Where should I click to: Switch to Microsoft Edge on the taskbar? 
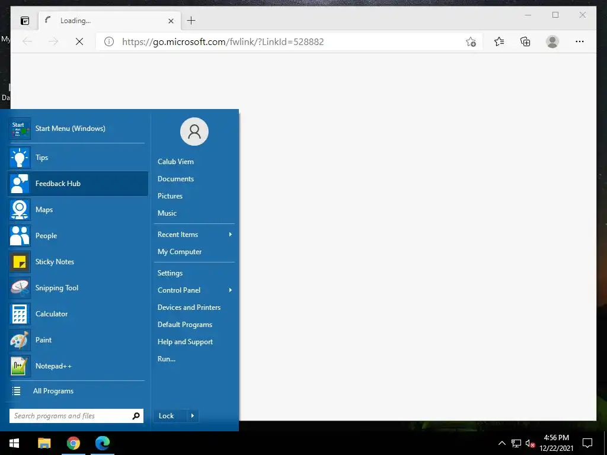[103, 443]
